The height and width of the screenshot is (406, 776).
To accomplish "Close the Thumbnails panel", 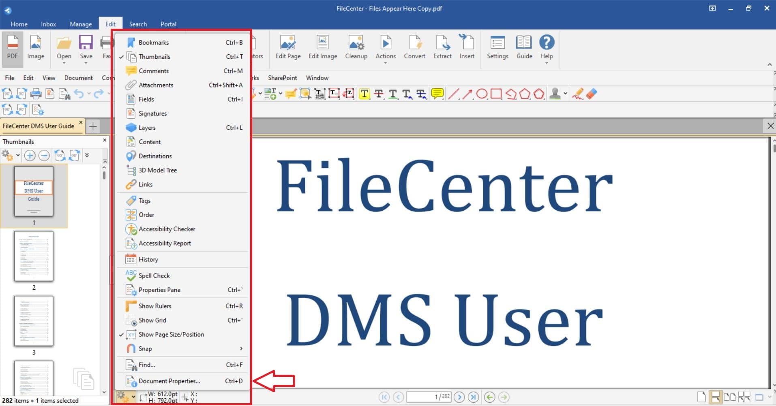I will 105,140.
